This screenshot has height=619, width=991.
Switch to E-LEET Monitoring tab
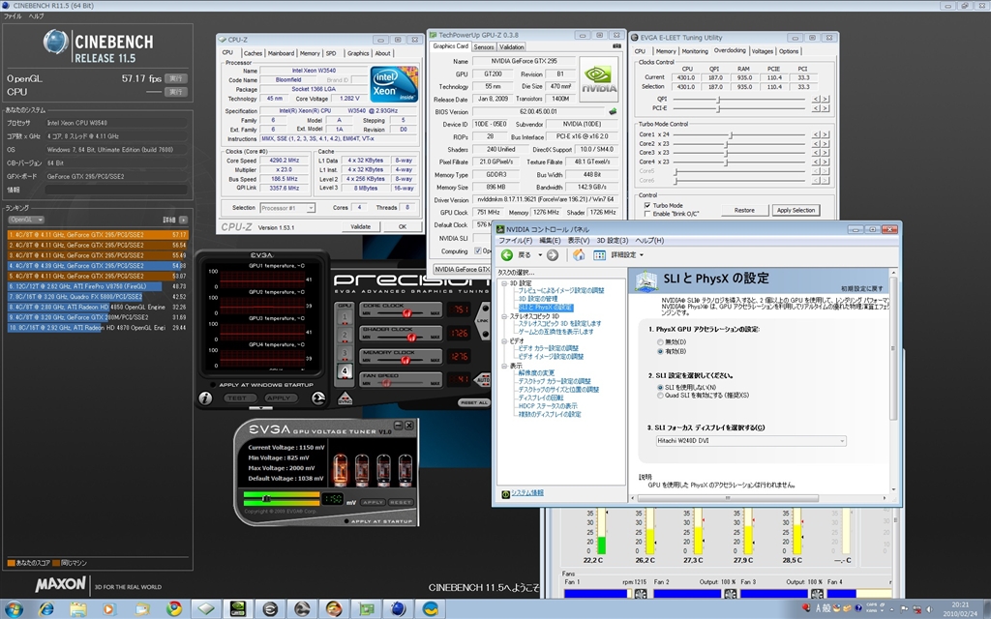tap(695, 52)
